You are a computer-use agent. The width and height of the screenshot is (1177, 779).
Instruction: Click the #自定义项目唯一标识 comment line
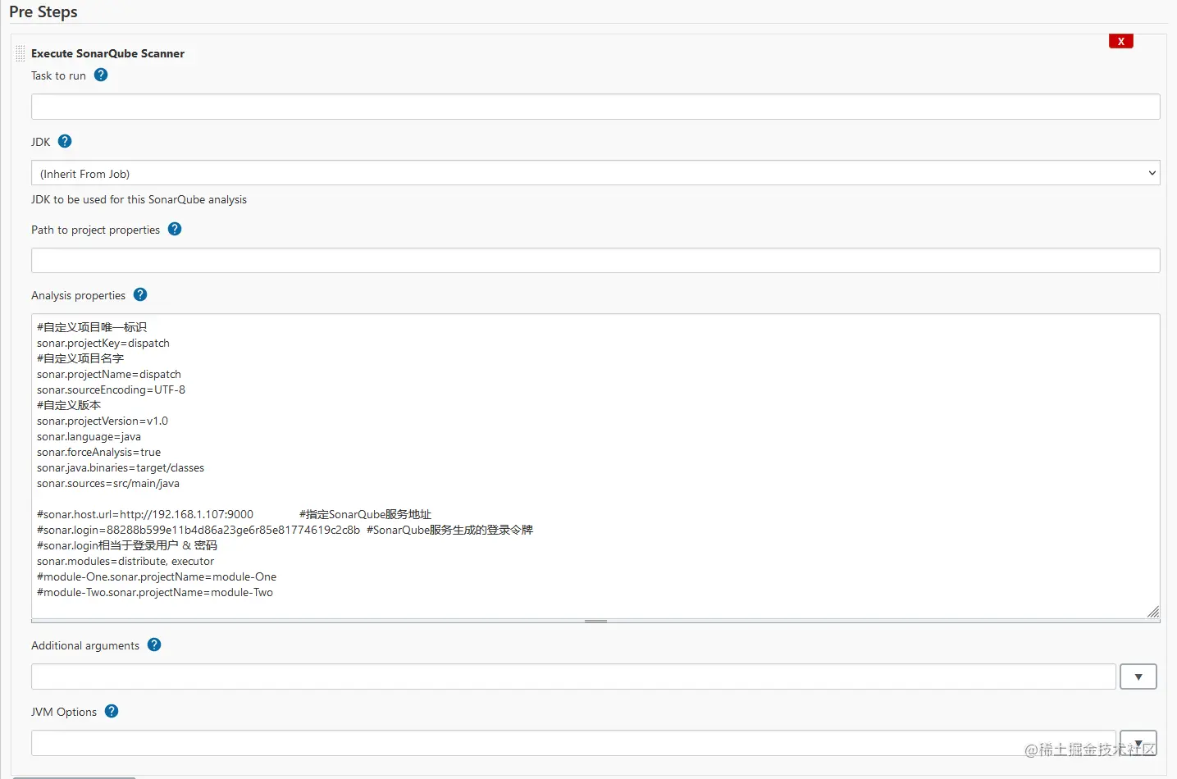[x=92, y=327]
